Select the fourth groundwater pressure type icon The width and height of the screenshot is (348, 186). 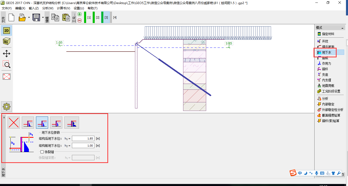pos(72,123)
